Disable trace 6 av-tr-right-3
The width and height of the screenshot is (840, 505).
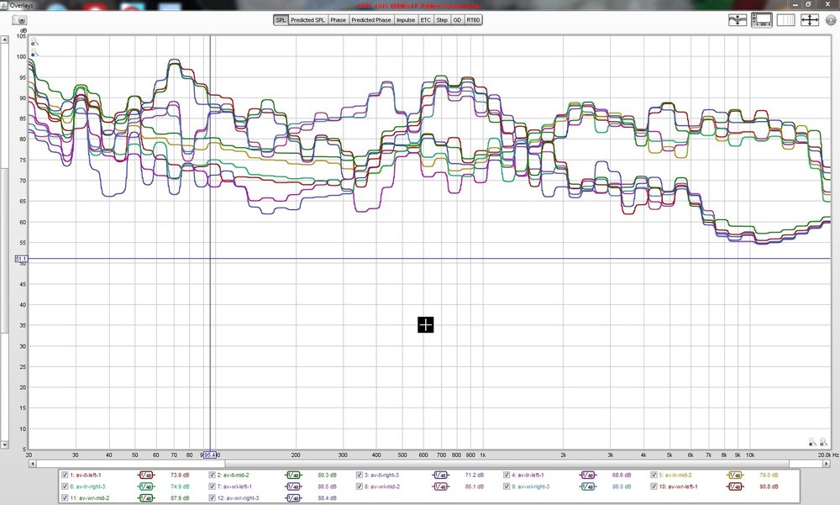pyautogui.click(x=65, y=487)
